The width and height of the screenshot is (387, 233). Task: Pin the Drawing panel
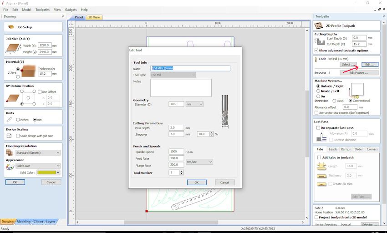click(63, 16)
